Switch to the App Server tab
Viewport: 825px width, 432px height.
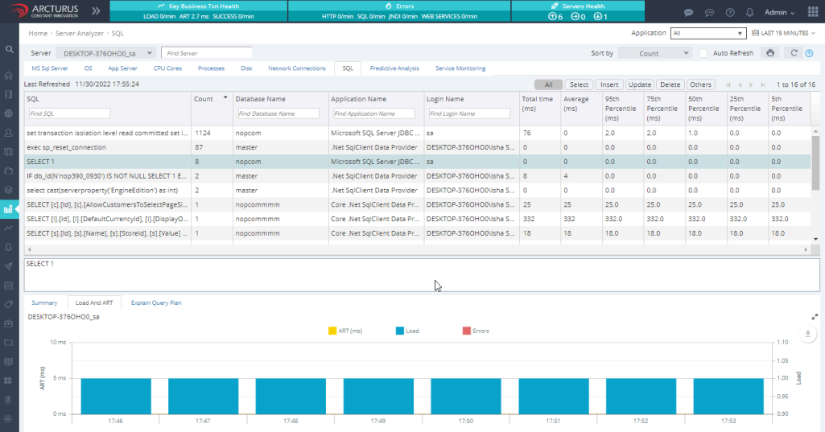pos(122,68)
